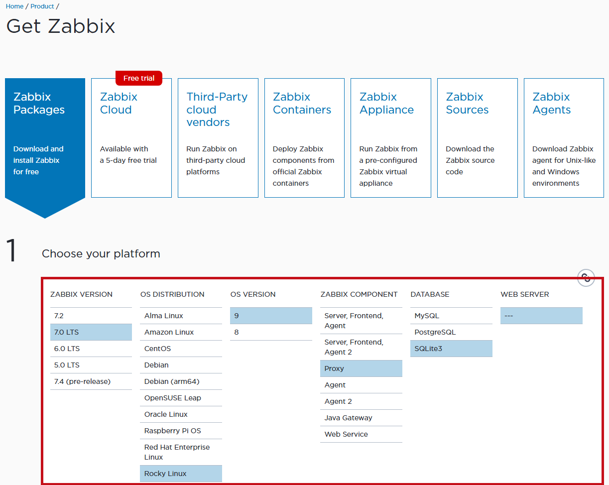Viewport: 609px width, 485px height.
Task: Click the OS DISTRIBUTION column header
Action: [172, 294]
